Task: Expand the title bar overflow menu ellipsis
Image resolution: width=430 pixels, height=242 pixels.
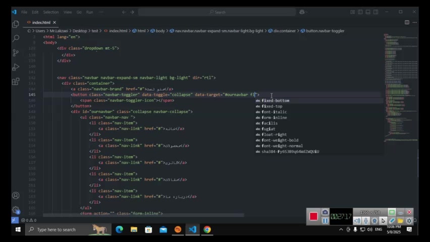Action: [x=101, y=12]
